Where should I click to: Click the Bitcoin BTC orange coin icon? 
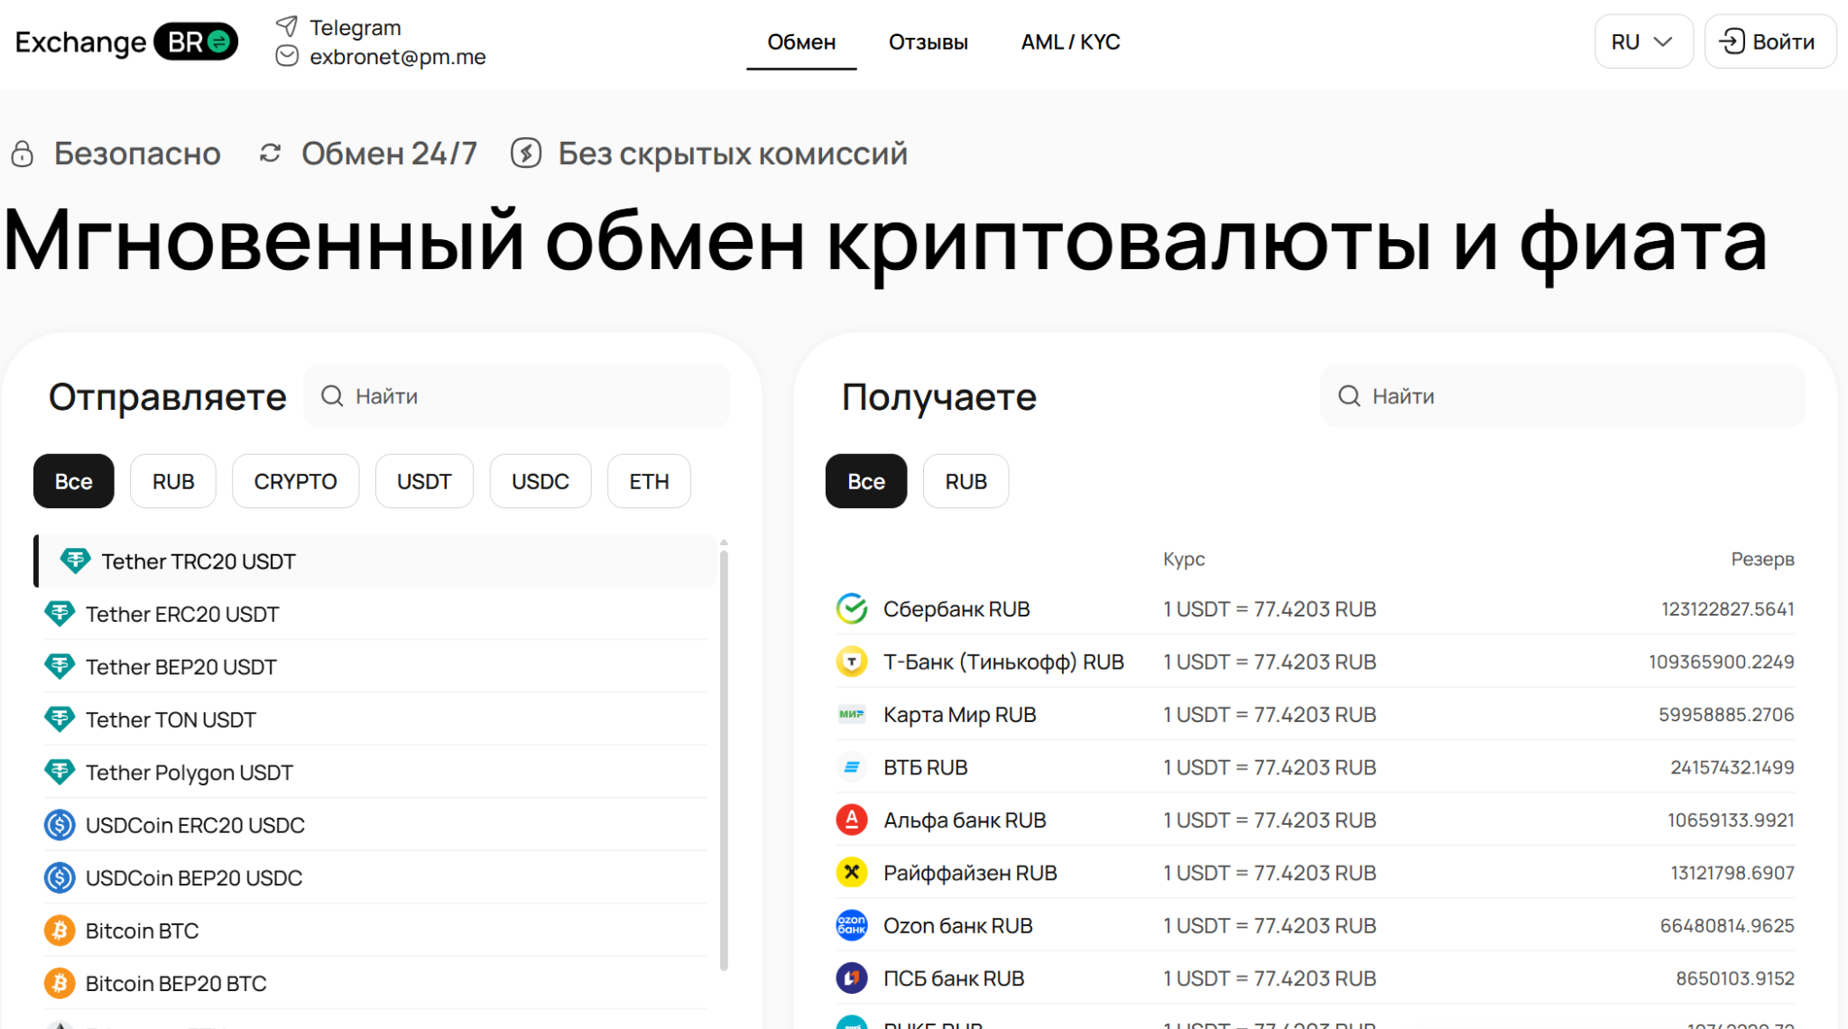tap(60, 931)
